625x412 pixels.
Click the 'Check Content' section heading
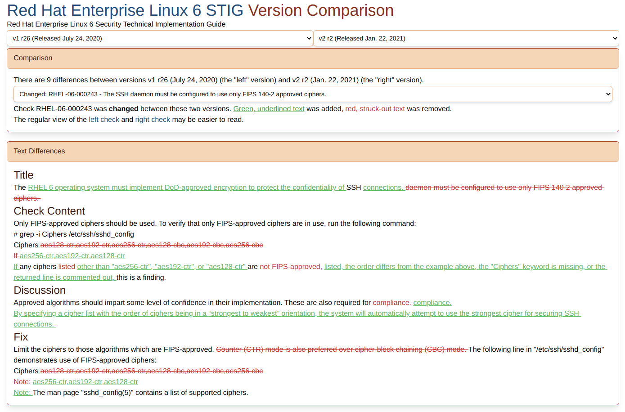click(x=49, y=211)
